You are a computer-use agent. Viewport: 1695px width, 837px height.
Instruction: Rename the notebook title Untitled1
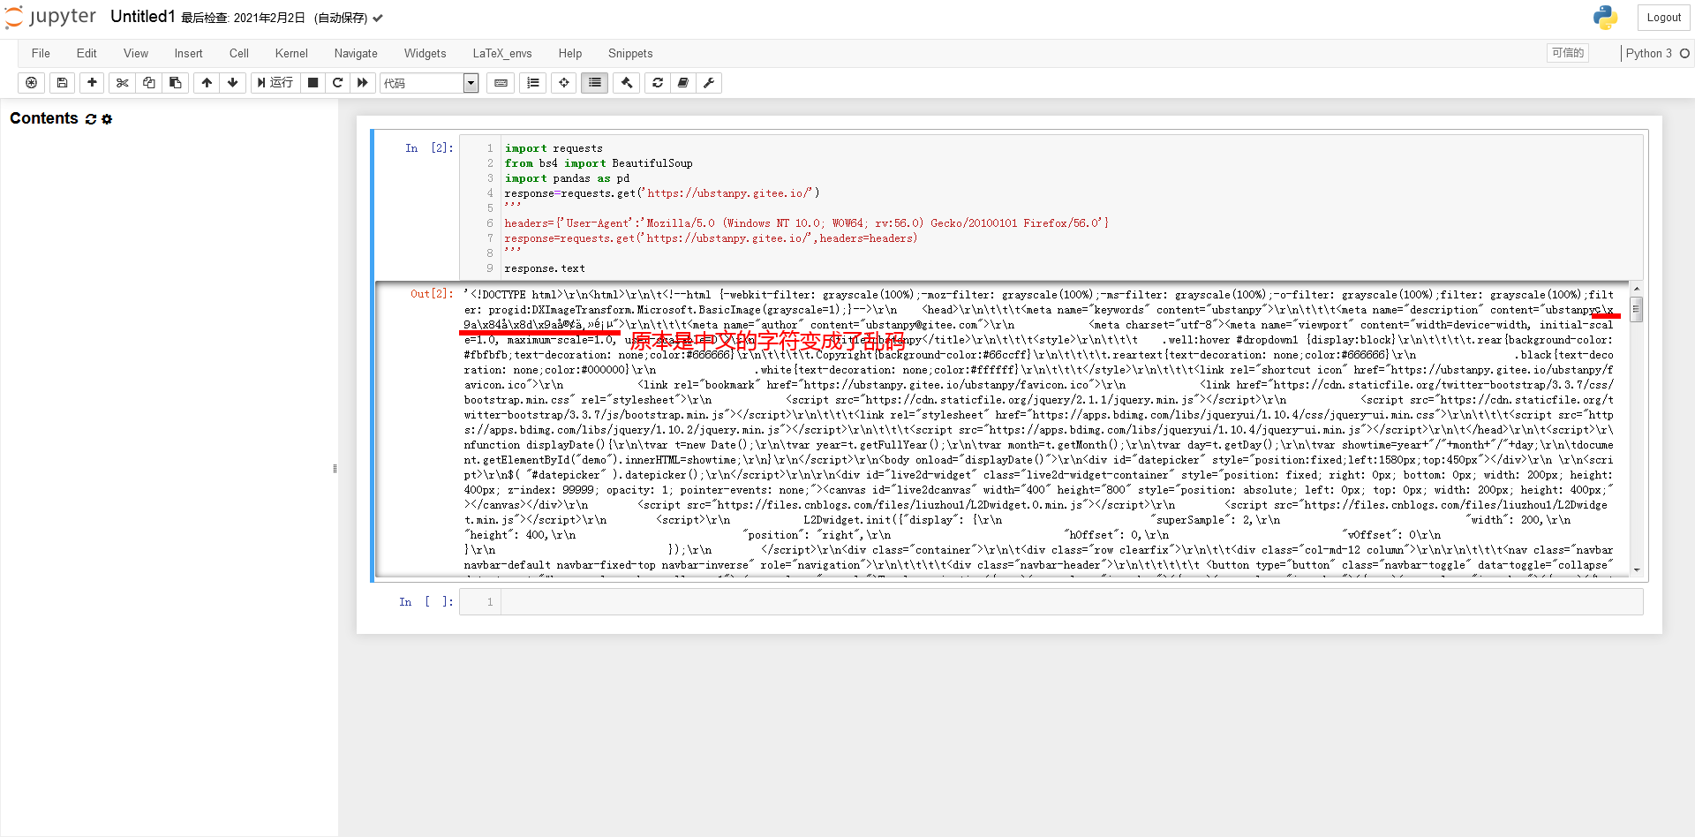click(142, 17)
